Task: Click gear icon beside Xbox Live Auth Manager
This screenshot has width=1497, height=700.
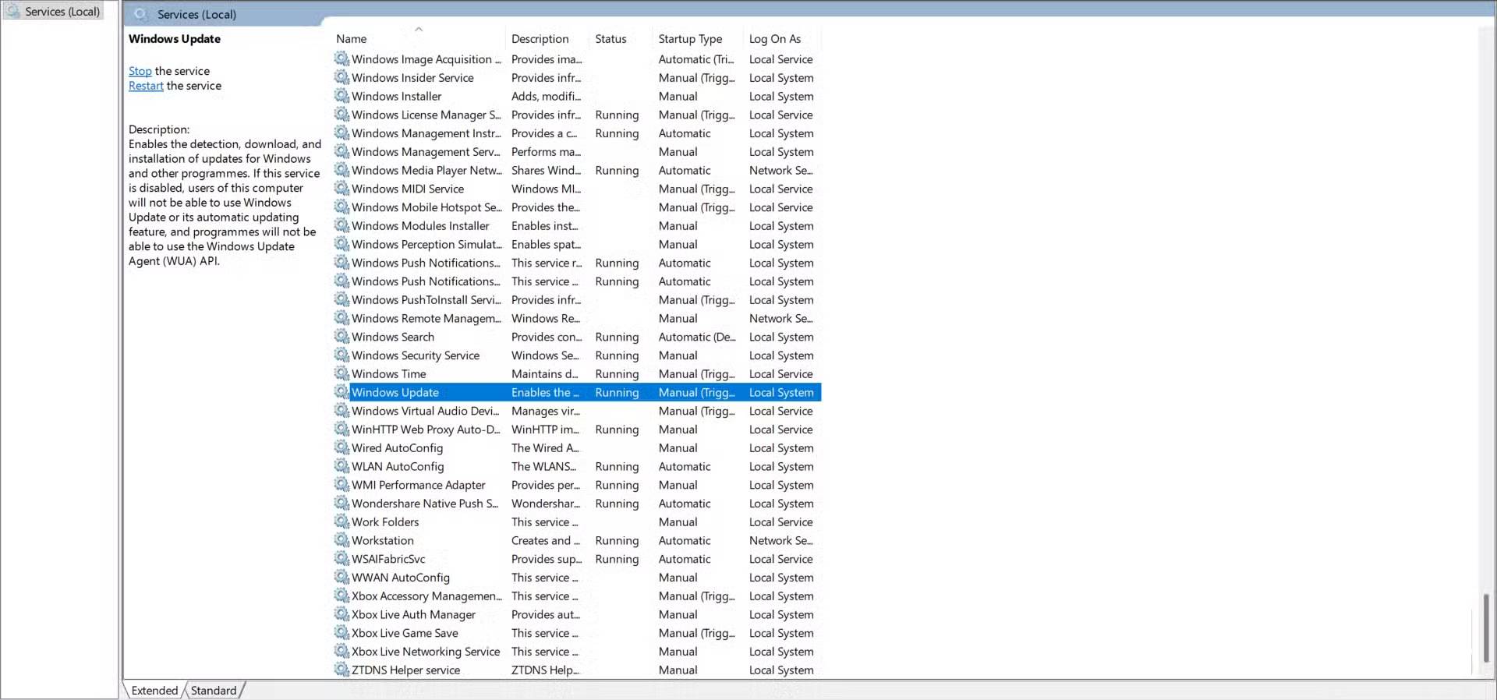Action: (x=342, y=614)
